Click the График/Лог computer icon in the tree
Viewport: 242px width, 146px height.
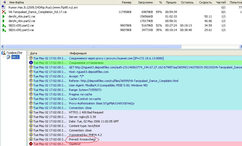point(3,52)
